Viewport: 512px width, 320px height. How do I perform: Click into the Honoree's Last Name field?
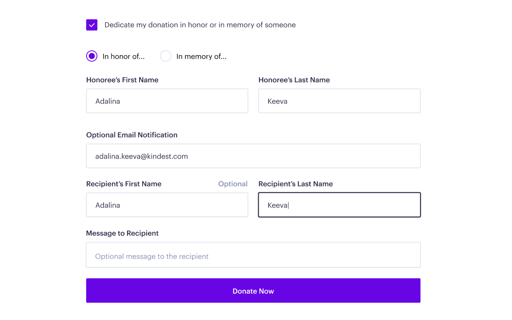coord(339,101)
